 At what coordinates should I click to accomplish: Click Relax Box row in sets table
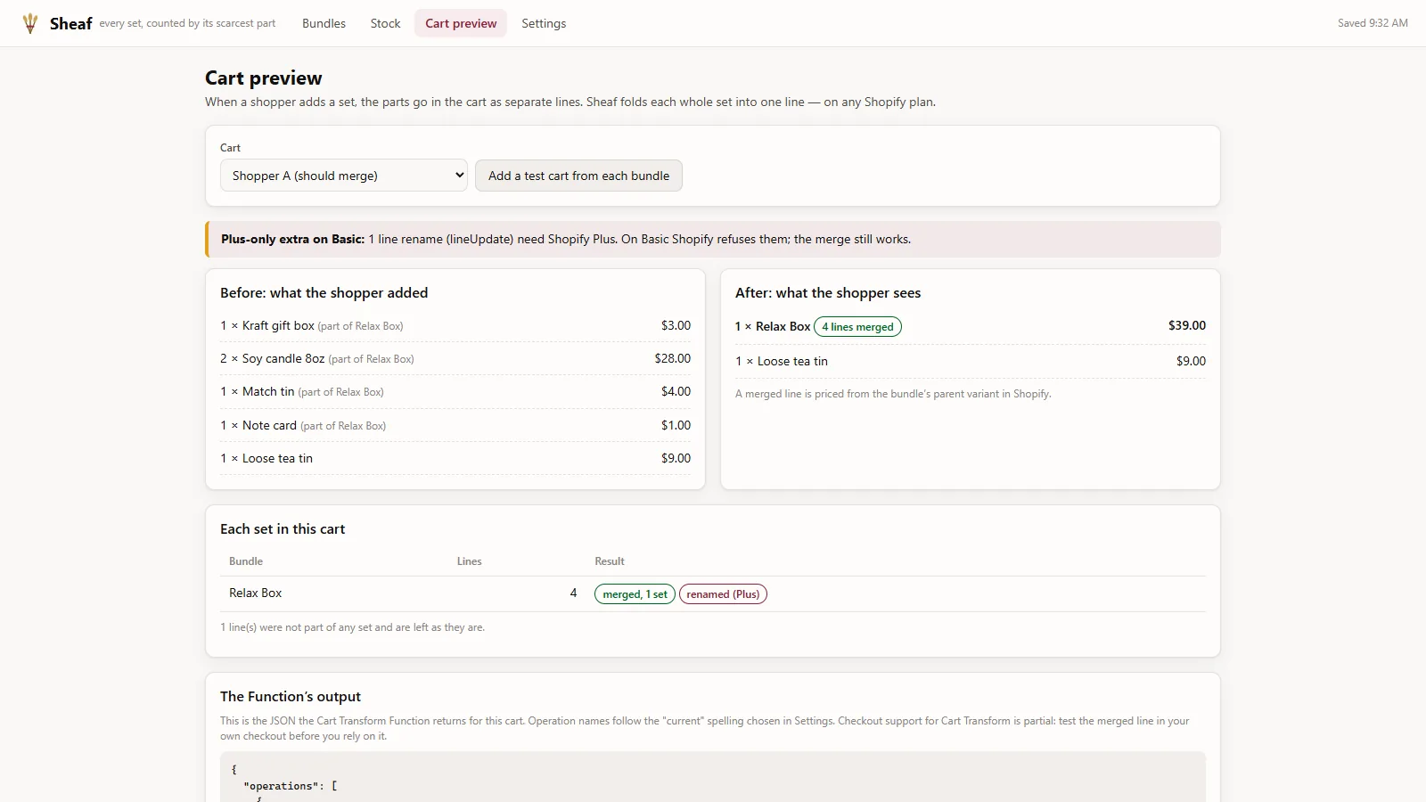click(713, 593)
